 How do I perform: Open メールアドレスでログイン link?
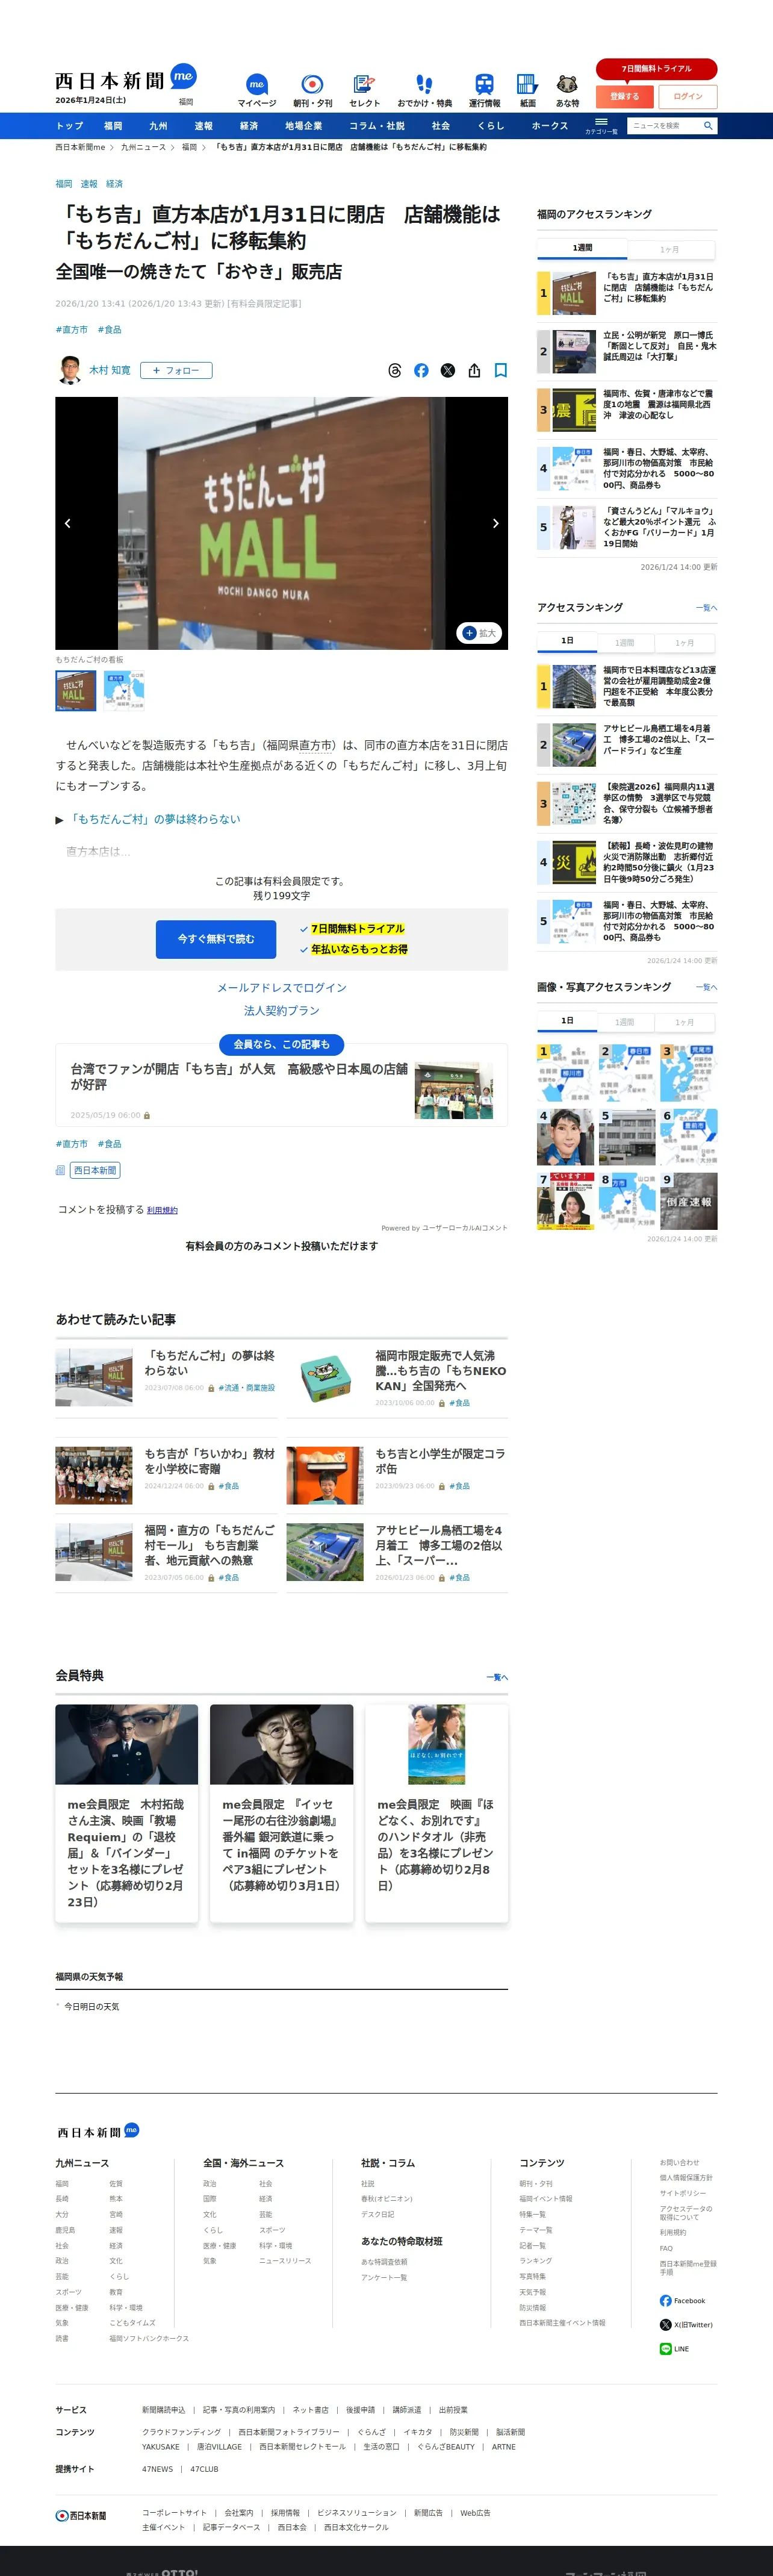(282, 987)
